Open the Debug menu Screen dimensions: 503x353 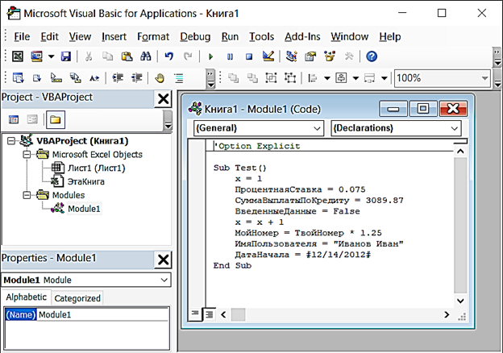[195, 36]
